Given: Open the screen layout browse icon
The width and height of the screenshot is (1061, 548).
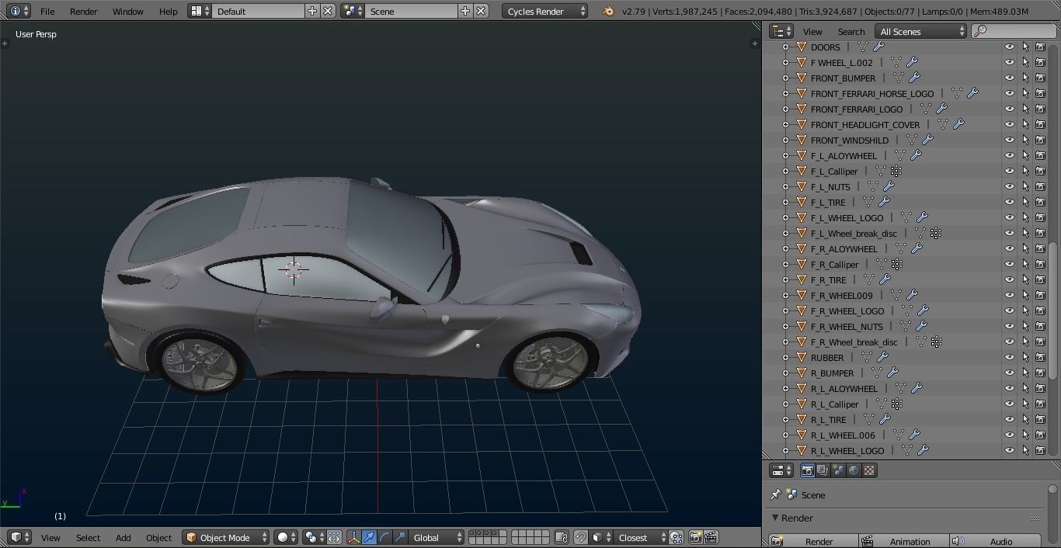Looking at the screenshot, I should 200,11.
